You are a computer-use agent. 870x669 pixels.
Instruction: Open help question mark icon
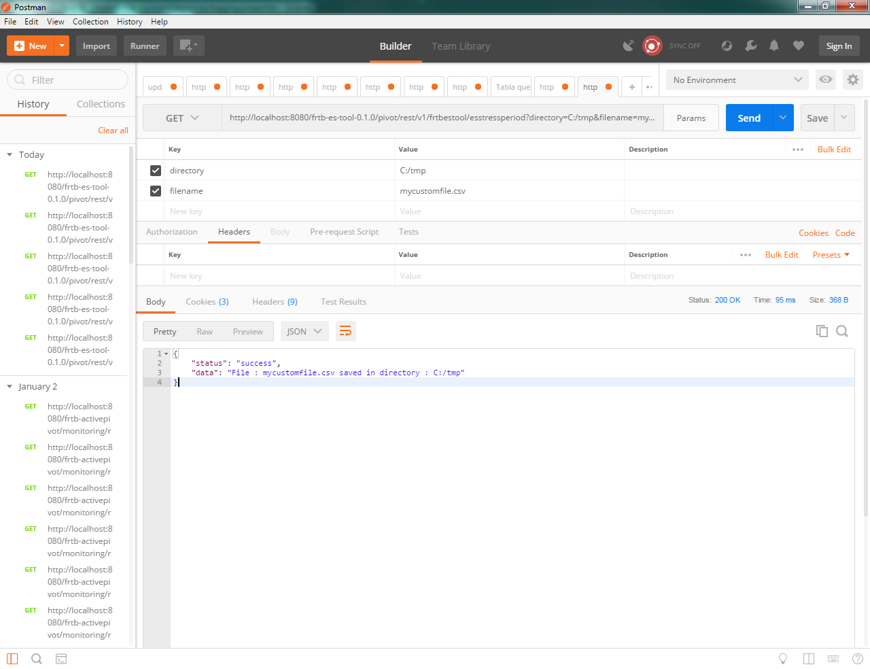pyautogui.click(x=858, y=659)
